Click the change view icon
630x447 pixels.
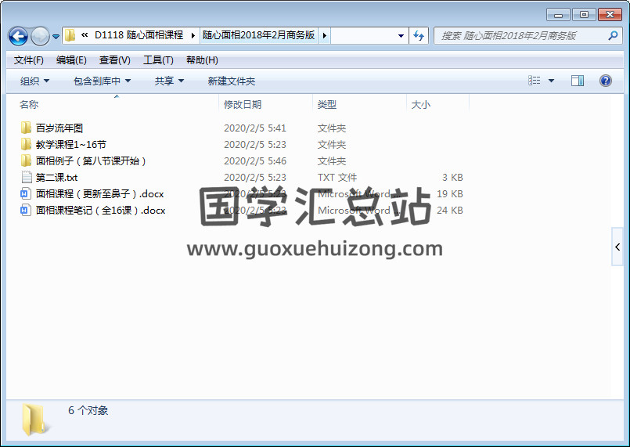click(x=534, y=81)
